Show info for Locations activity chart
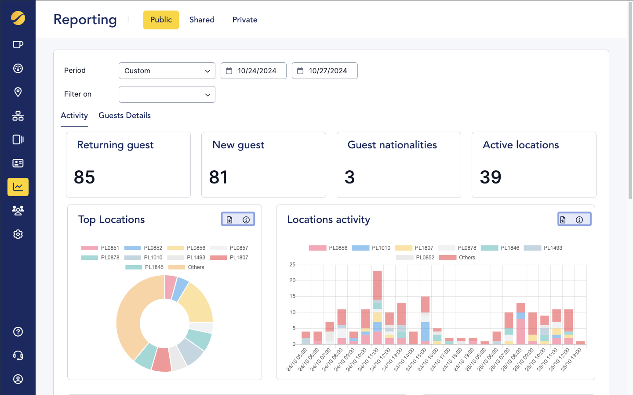Screen dimensions: 633x395 click(579, 220)
